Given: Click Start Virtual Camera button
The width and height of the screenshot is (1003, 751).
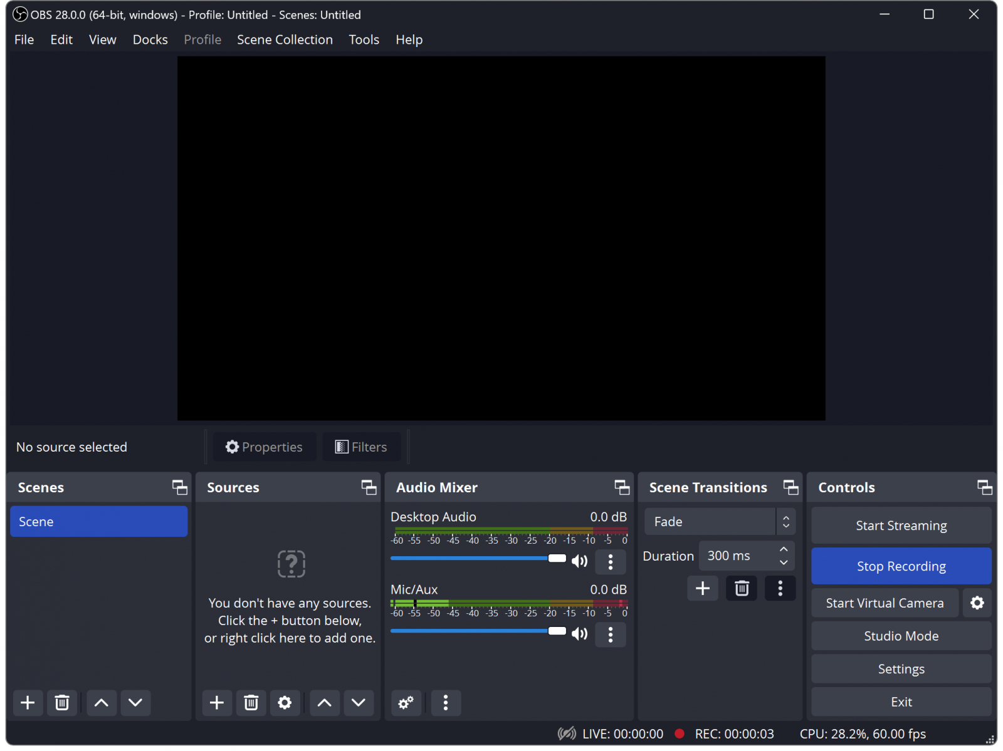Looking at the screenshot, I should coord(885,603).
